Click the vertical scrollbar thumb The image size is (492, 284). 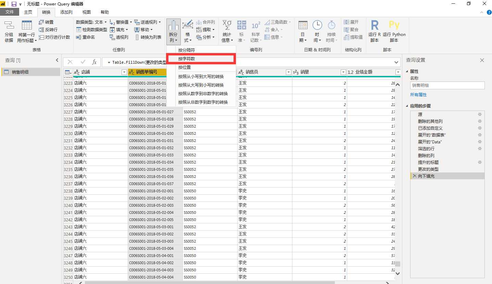click(x=398, y=264)
